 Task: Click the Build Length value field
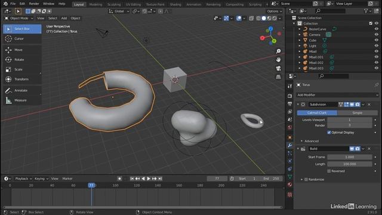350,164
